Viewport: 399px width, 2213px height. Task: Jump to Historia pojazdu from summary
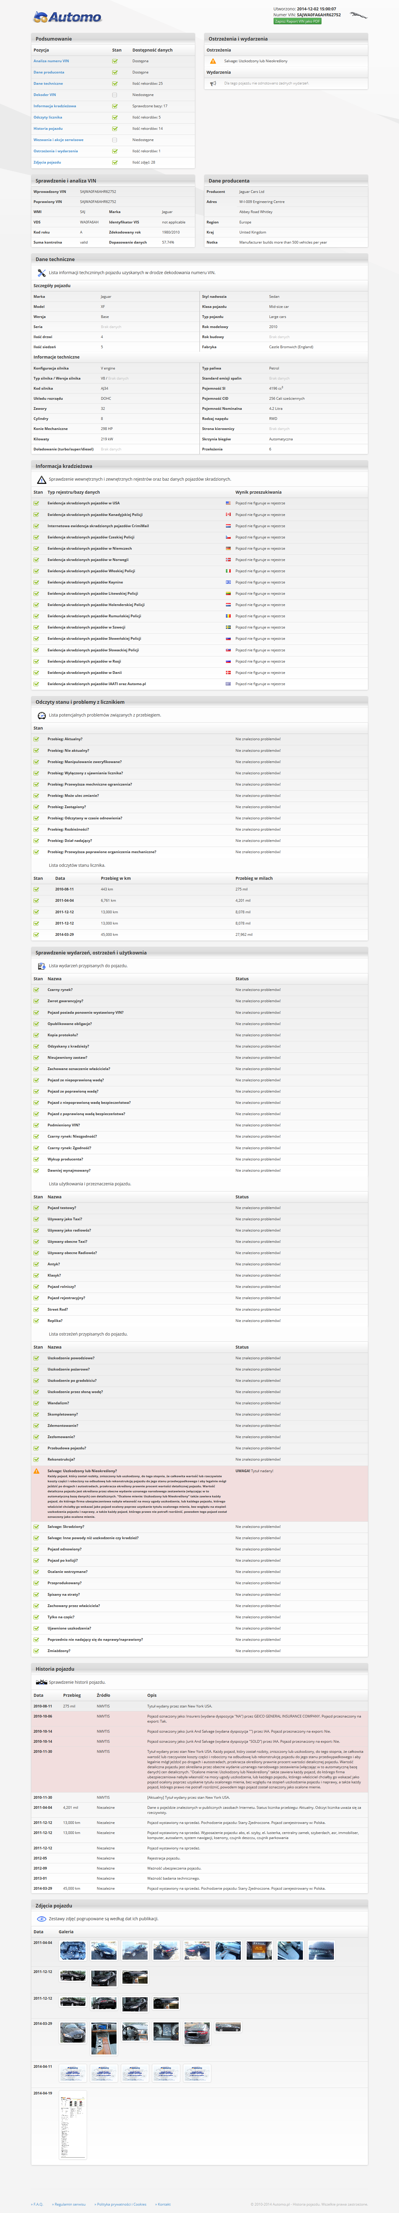click(x=48, y=128)
